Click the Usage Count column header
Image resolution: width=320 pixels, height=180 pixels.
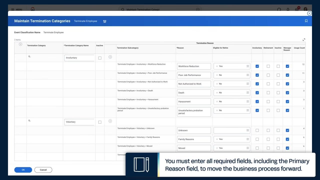[299, 48]
